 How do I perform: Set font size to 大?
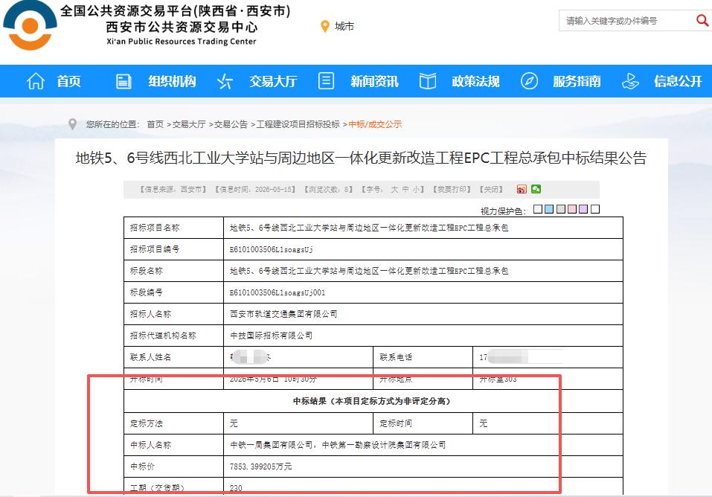click(x=394, y=190)
